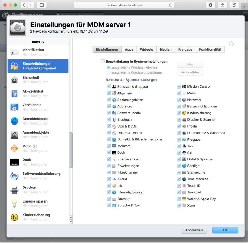Open the Identifikation payload icon in sidebar
The height and width of the screenshot is (243, 248).
tap(14, 52)
